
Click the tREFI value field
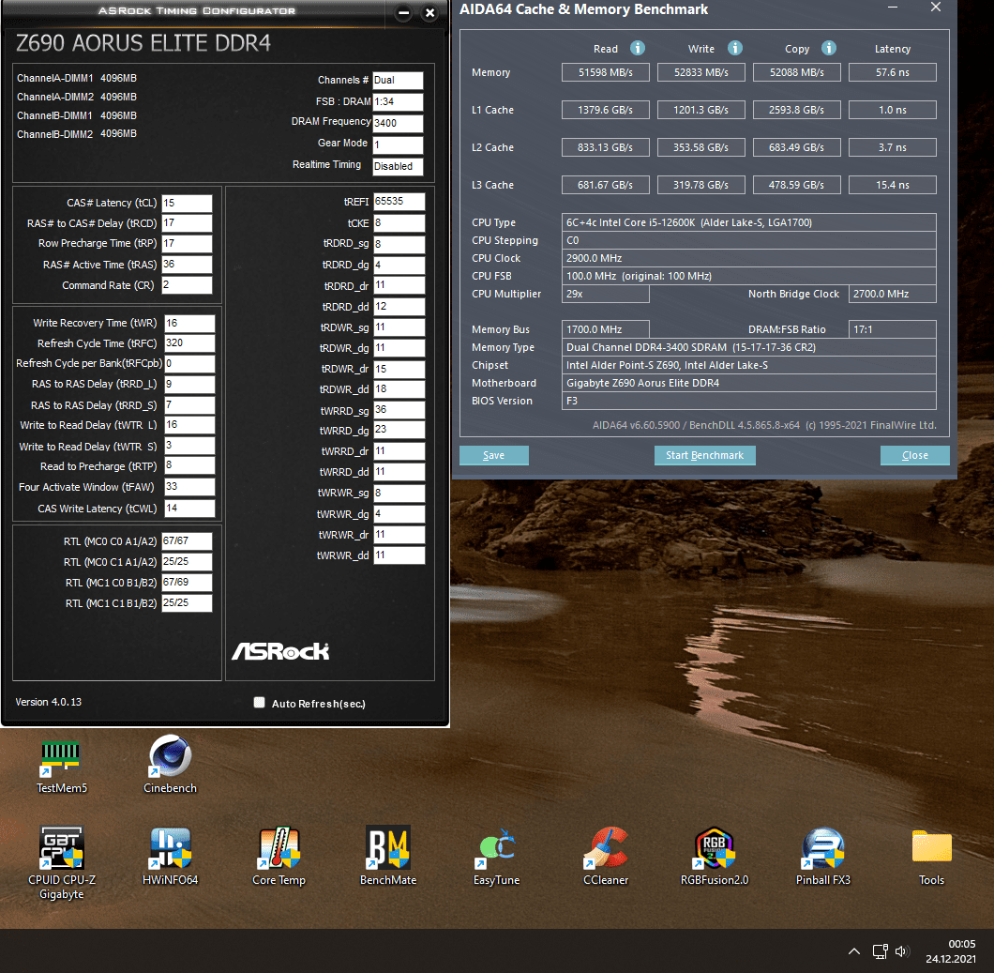[399, 202]
